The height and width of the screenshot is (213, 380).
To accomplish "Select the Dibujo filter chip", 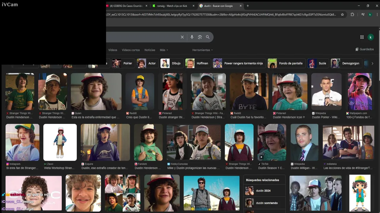I will (172, 63).
